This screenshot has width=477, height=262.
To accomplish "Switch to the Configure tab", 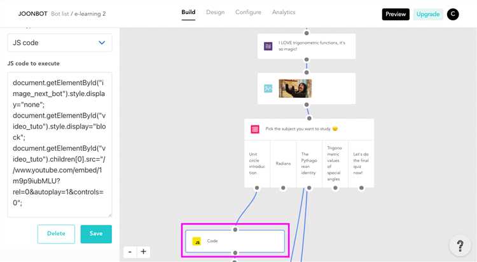I will (x=248, y=12).
